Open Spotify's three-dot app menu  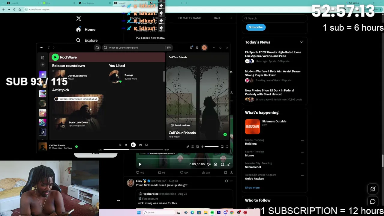(x=41, y=48)
